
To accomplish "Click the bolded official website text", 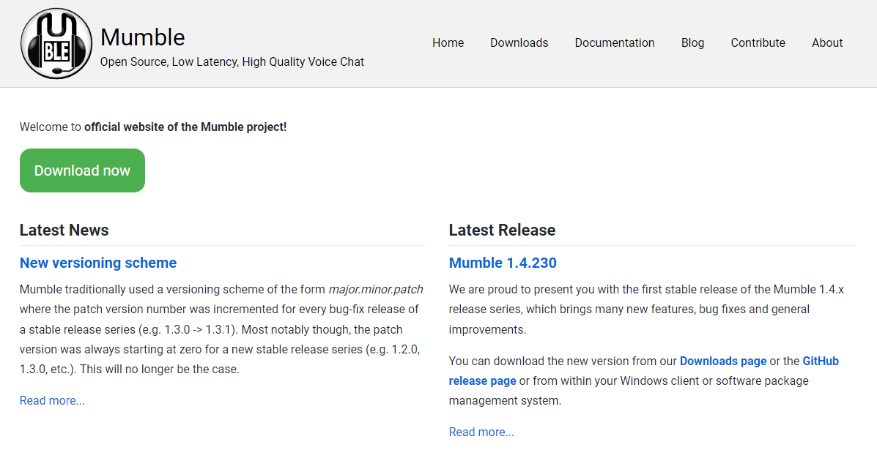I will point(185,127).
